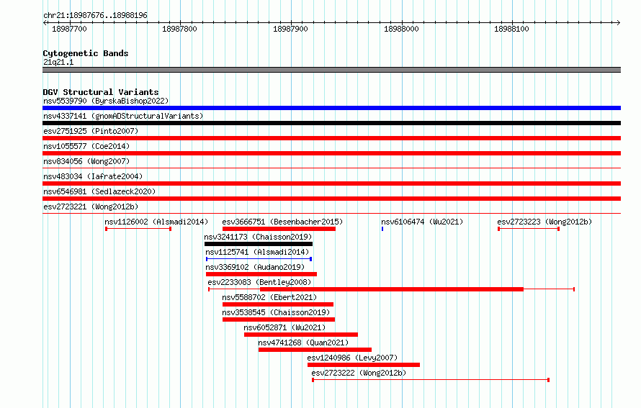Open the DGV Structural Variants track title
The image size is (641, 408).
click(x=101, y=92)
